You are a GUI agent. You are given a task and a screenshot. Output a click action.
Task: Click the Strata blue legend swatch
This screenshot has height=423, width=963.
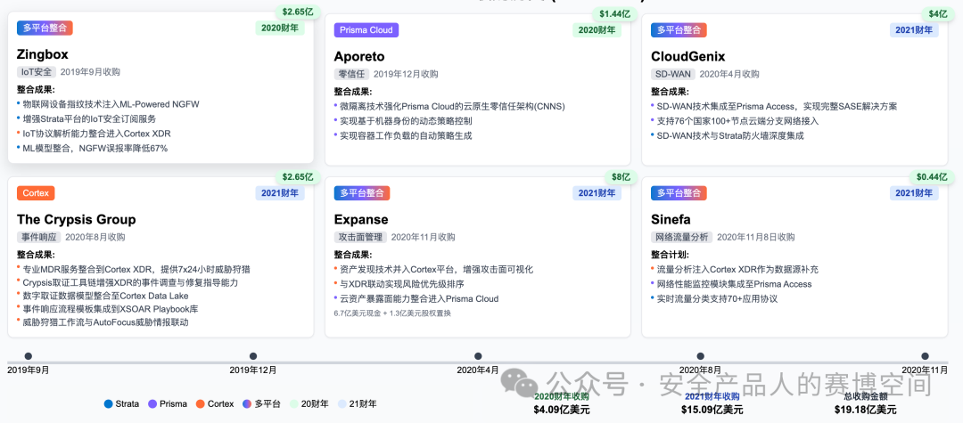(109, 403)
